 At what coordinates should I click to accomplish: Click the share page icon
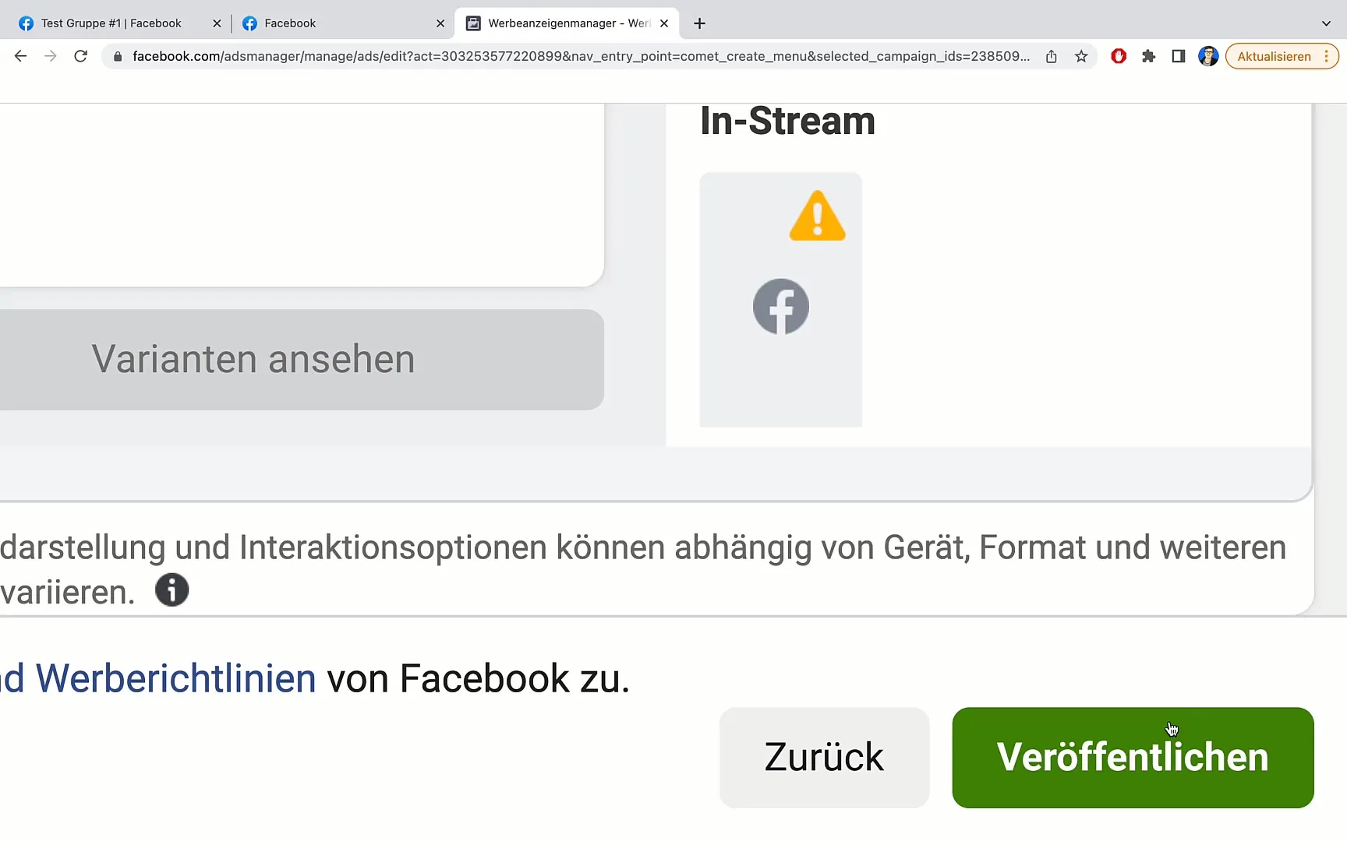click(x=1052, y=56)
